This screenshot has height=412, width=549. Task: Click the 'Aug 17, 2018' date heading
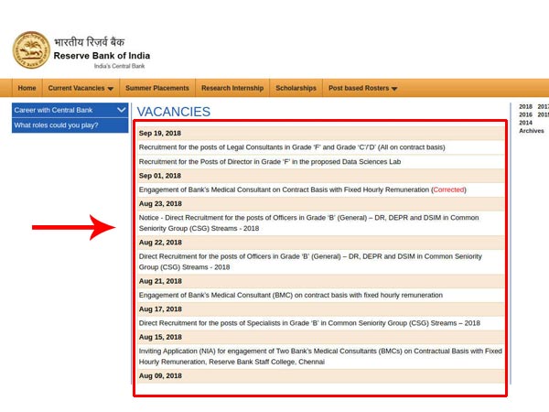click(160, 309)
